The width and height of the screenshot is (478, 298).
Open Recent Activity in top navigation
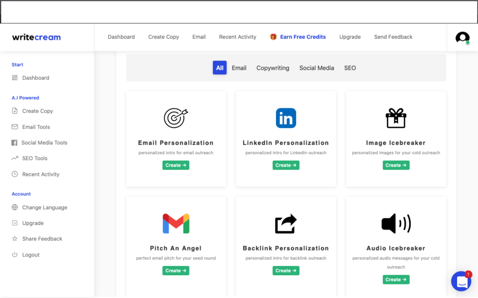238,37
